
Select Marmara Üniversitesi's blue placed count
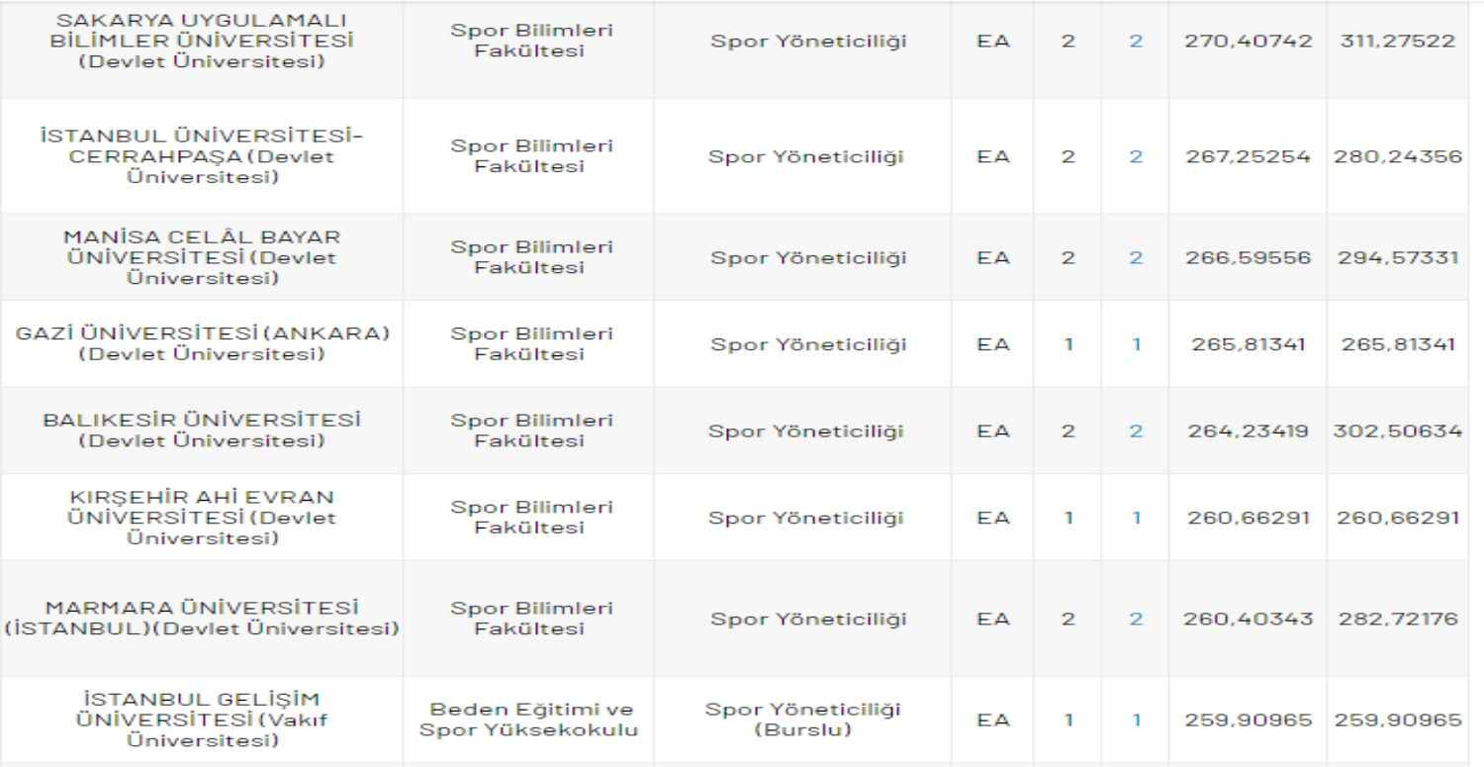(1136, 620)
